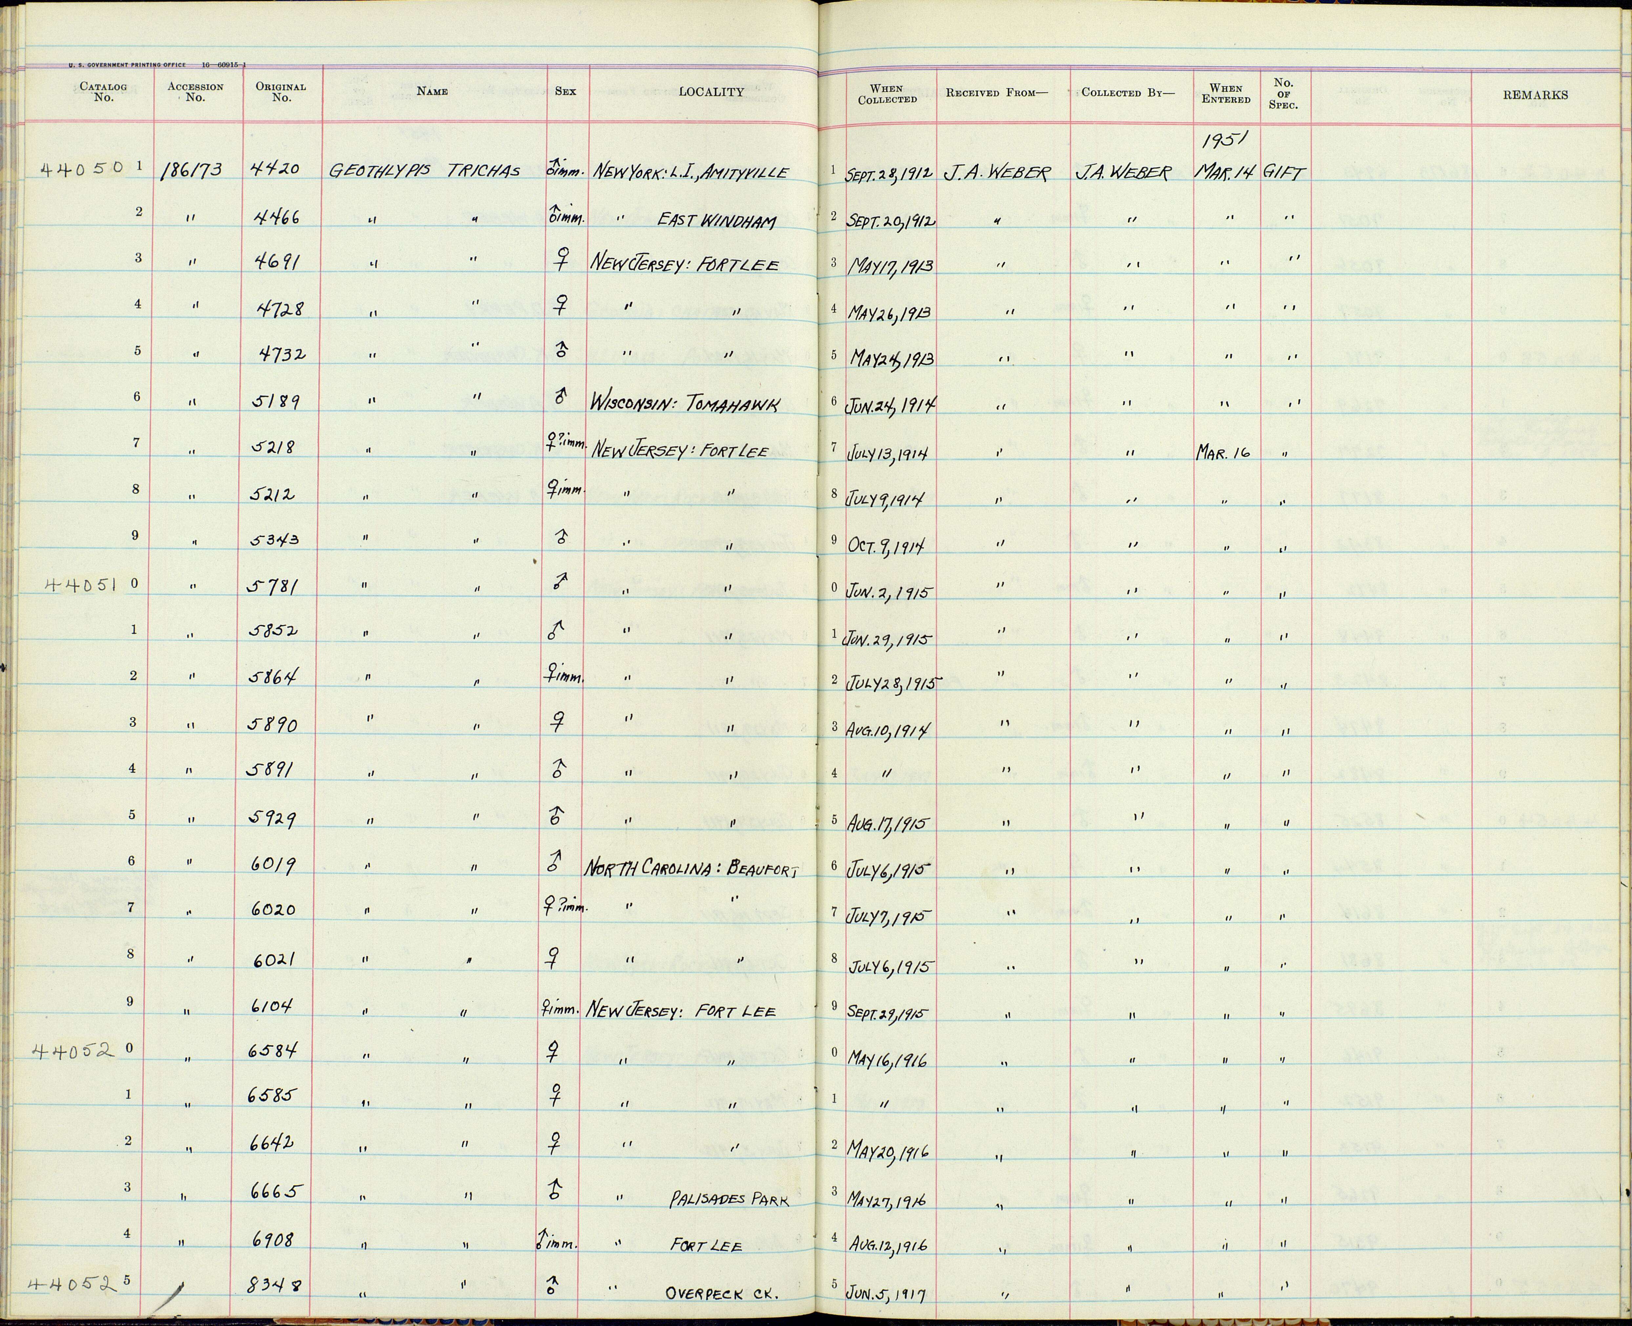
Task: Click the original number 6665
Action: [276, 1192]
